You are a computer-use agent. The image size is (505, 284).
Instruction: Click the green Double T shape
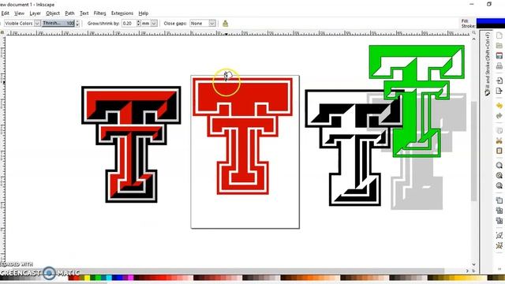(x=417, y=101)
